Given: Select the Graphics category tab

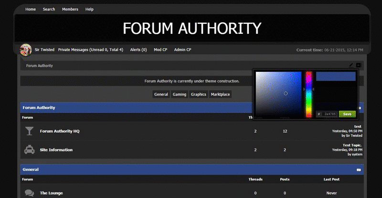Looking at the screenshot, I should pyautogui.click(x=199, y=94).
